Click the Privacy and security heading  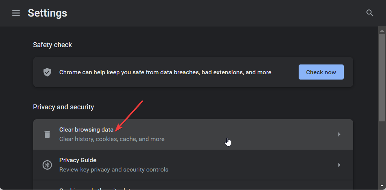[64, 107]
